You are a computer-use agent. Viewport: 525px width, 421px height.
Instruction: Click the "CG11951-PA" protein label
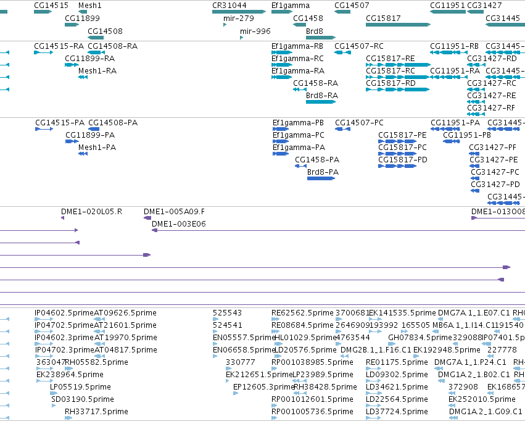(x=455, y=123)
